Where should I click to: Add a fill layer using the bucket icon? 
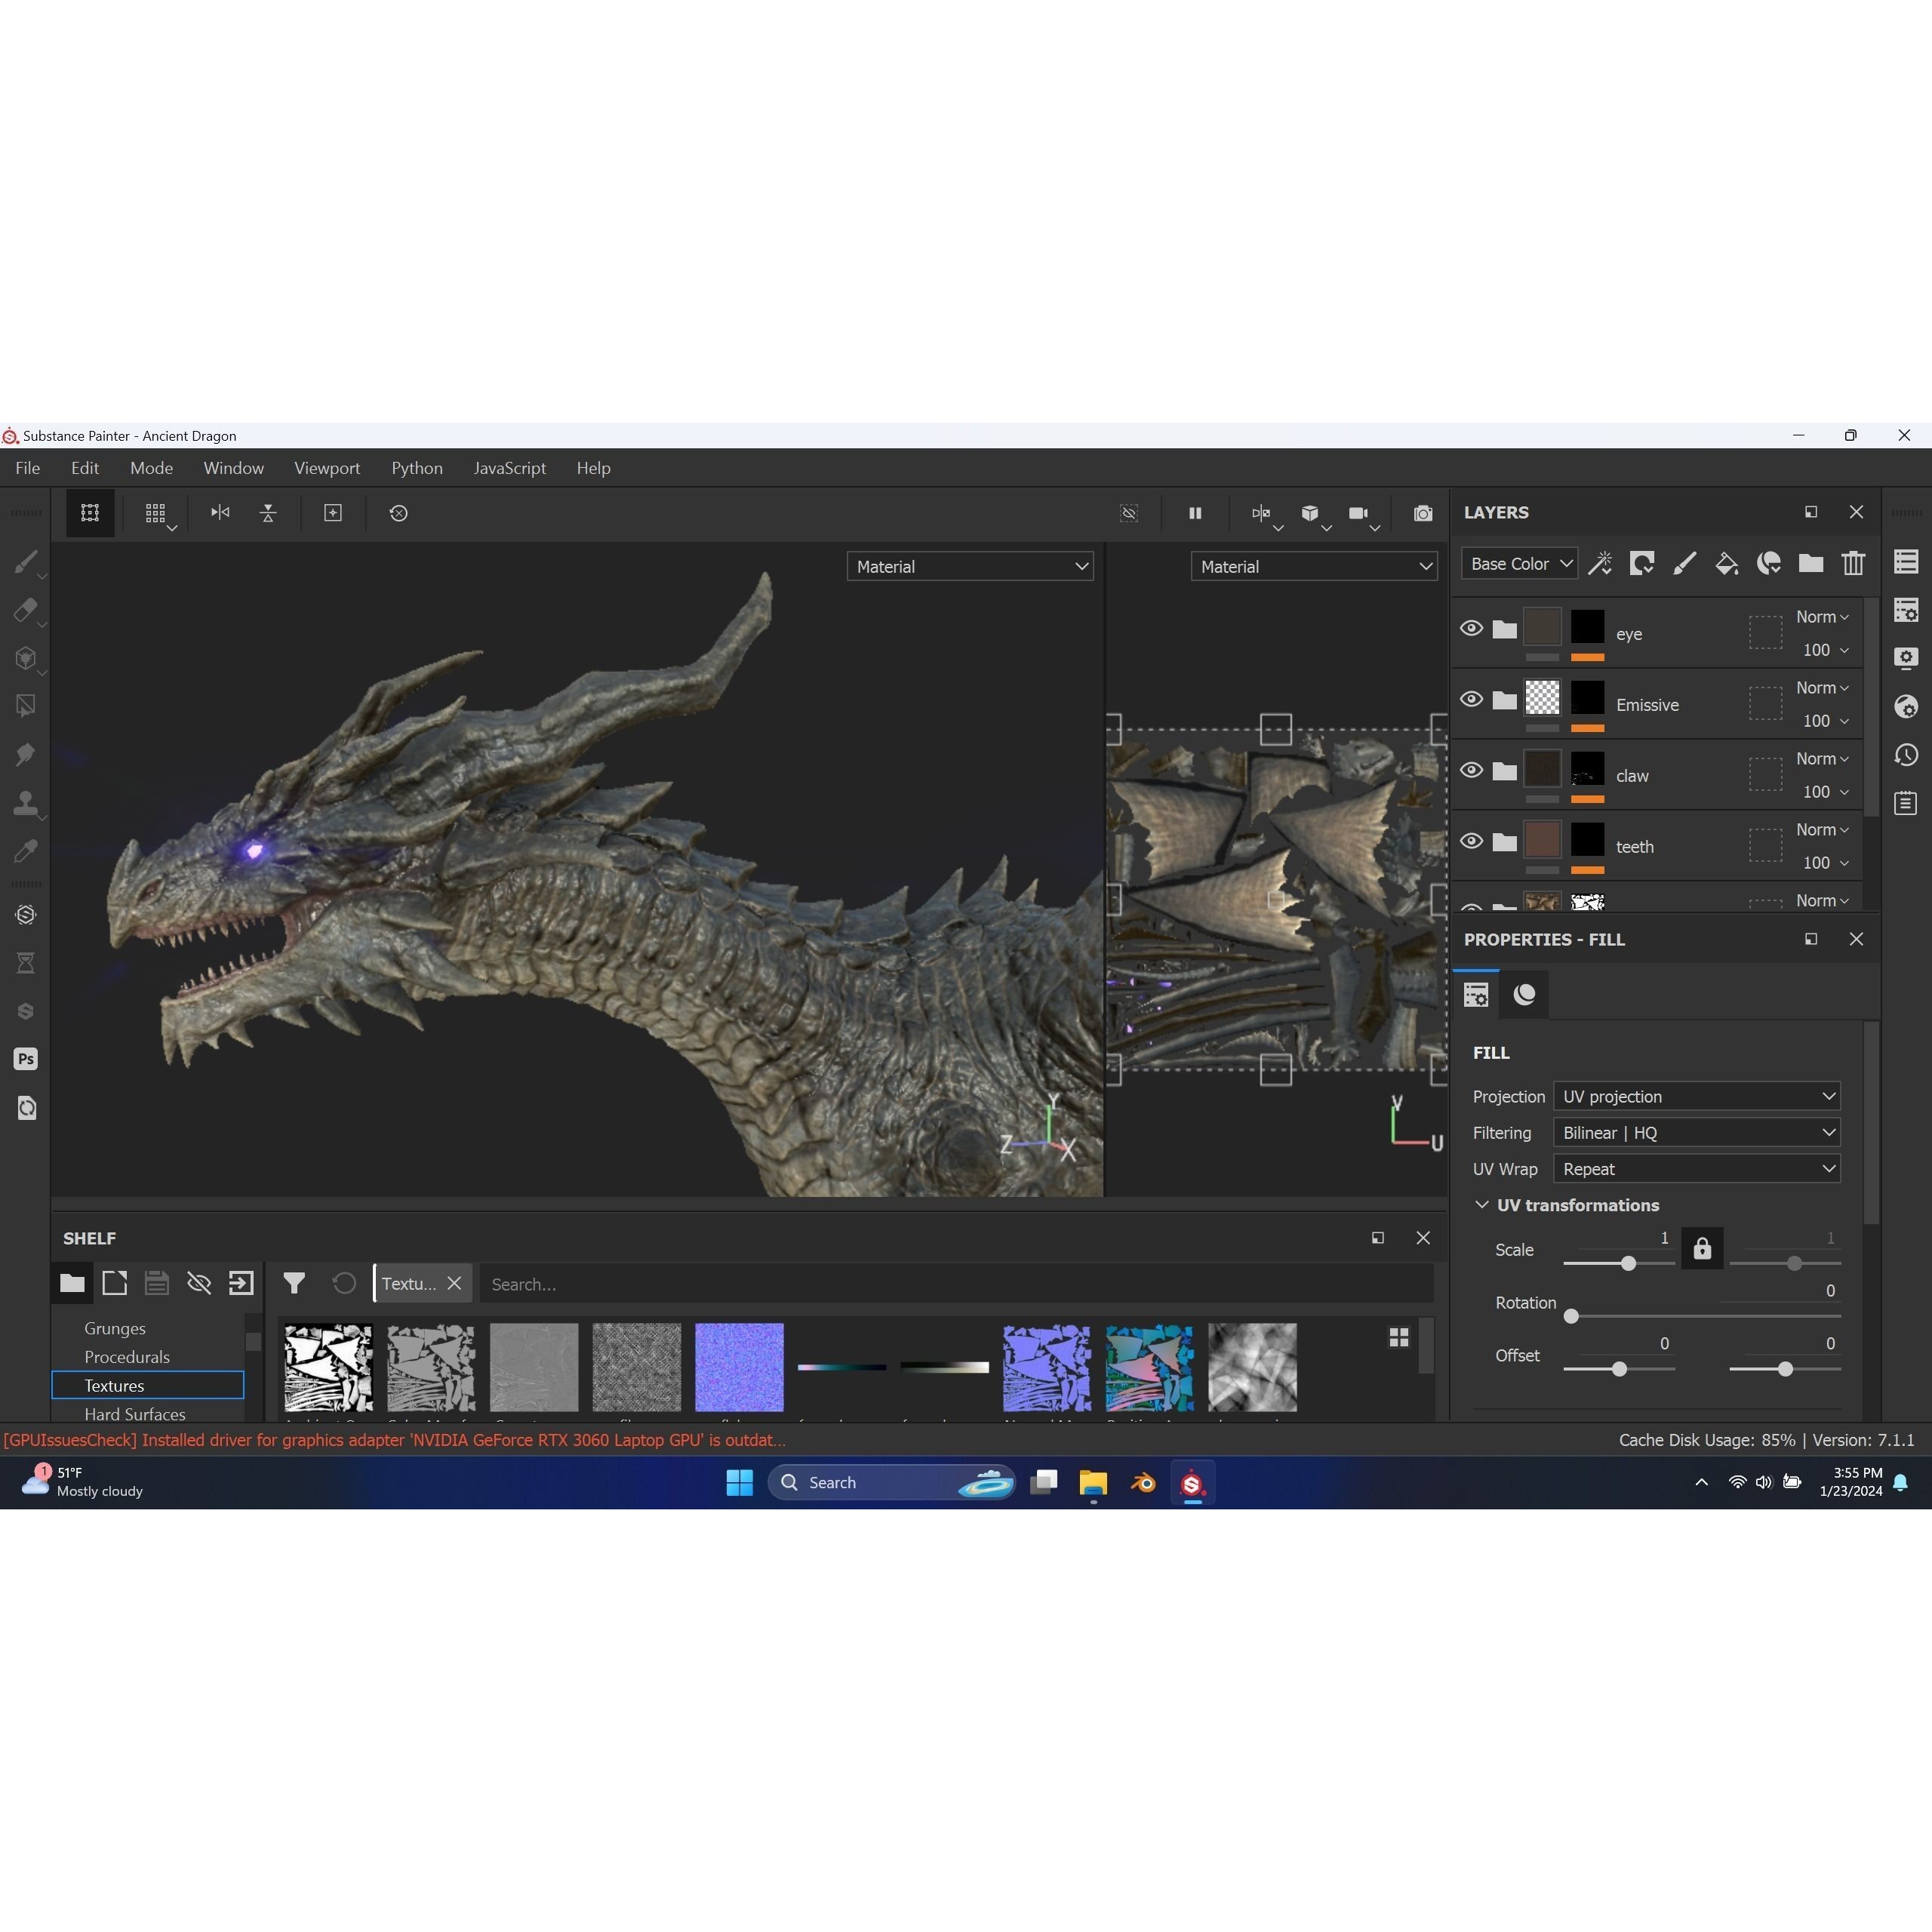pos(1727,564)
